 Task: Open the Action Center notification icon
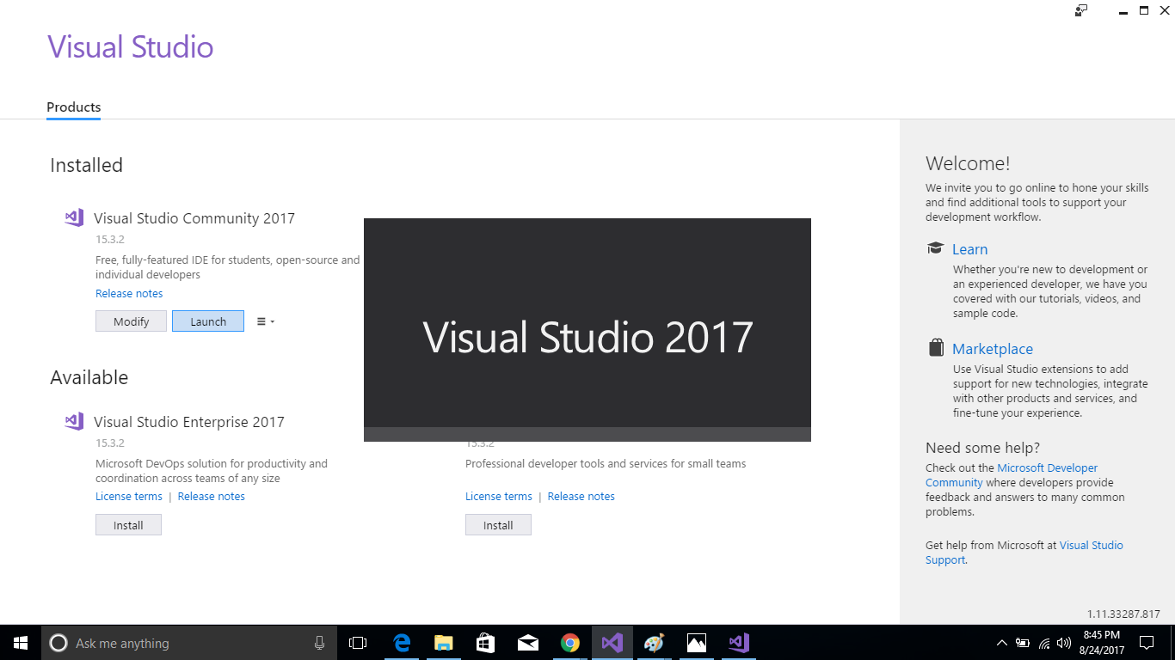point(1147,642)
